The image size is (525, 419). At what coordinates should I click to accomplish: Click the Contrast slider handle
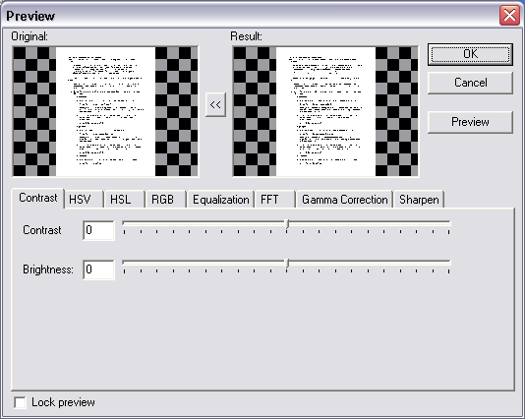coord(287,224)
